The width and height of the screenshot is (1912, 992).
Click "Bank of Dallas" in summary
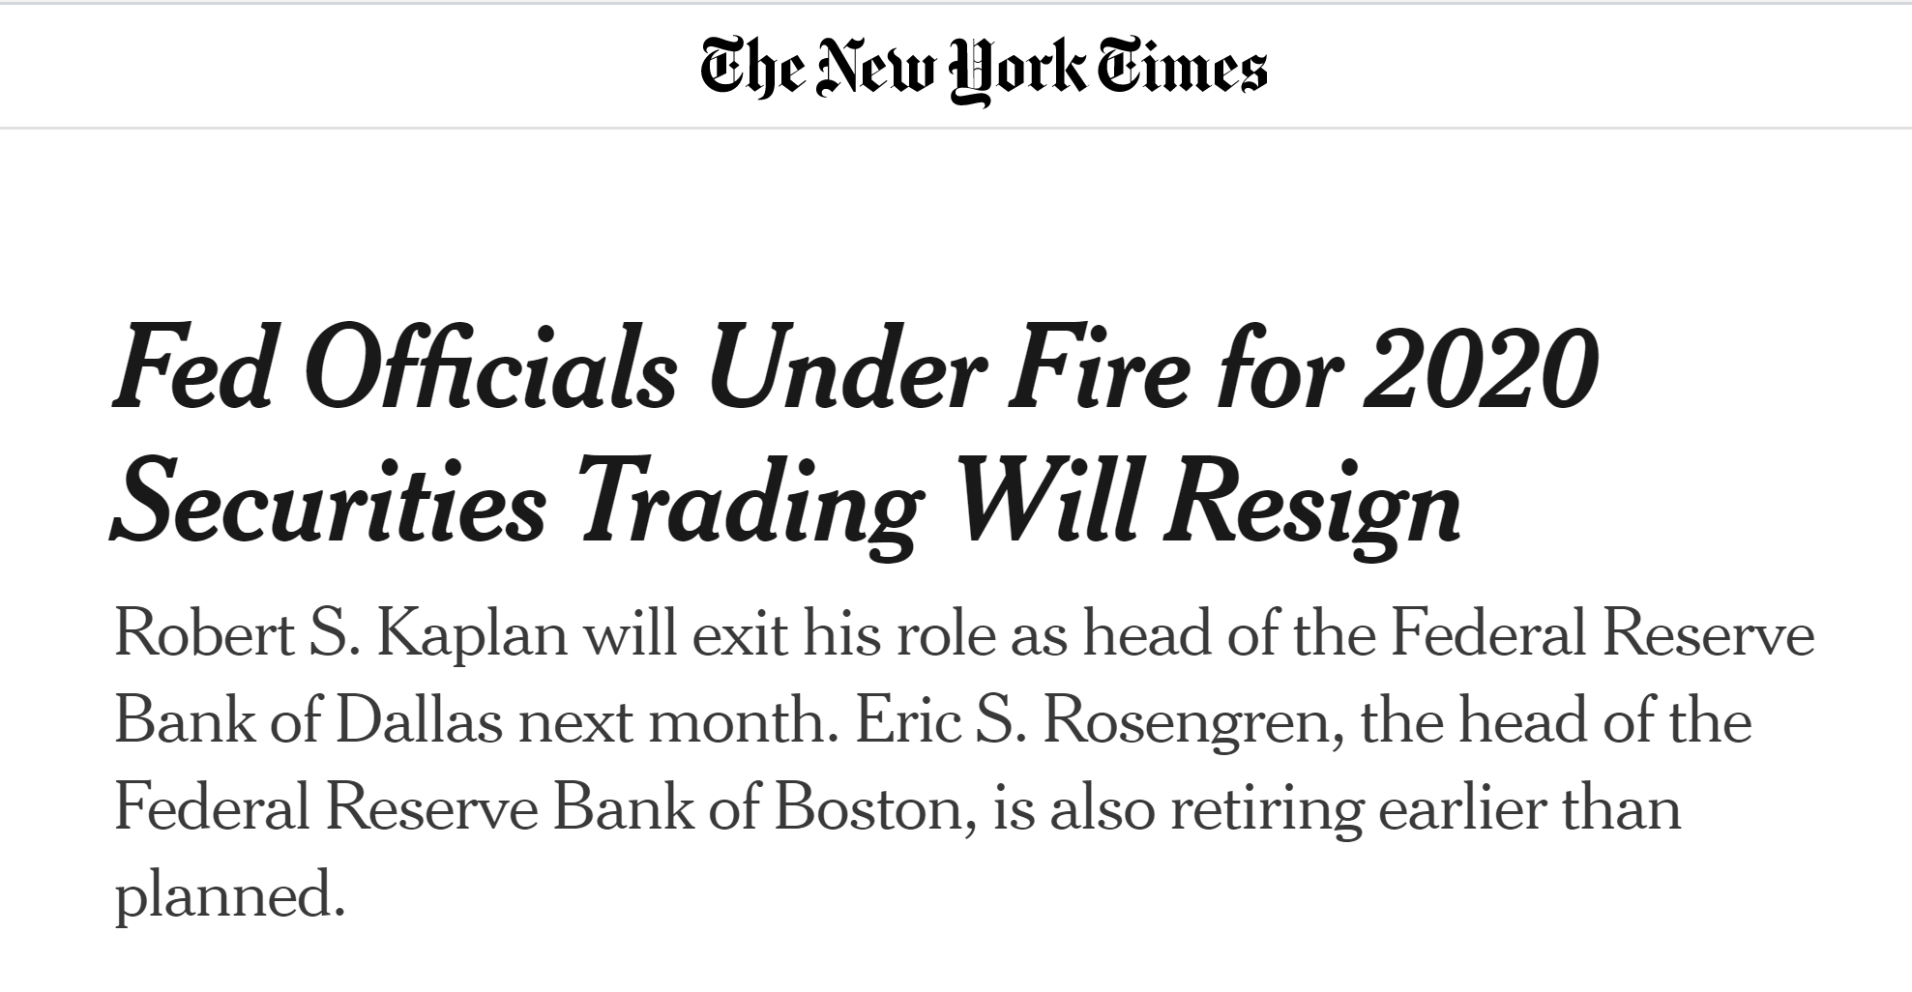(x=309, y=721)
